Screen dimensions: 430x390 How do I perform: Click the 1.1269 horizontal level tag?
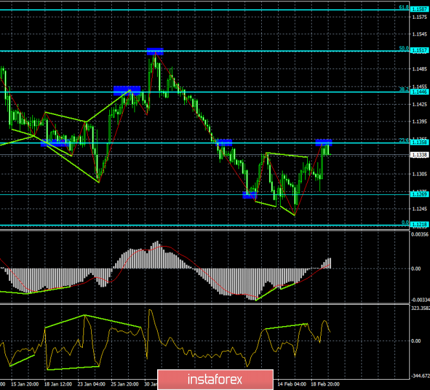click(420, 194)
